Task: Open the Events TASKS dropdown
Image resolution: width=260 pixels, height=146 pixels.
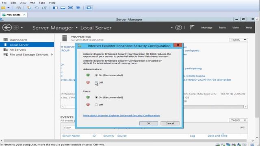Action: pyautogui.click(x=238, y=120)
